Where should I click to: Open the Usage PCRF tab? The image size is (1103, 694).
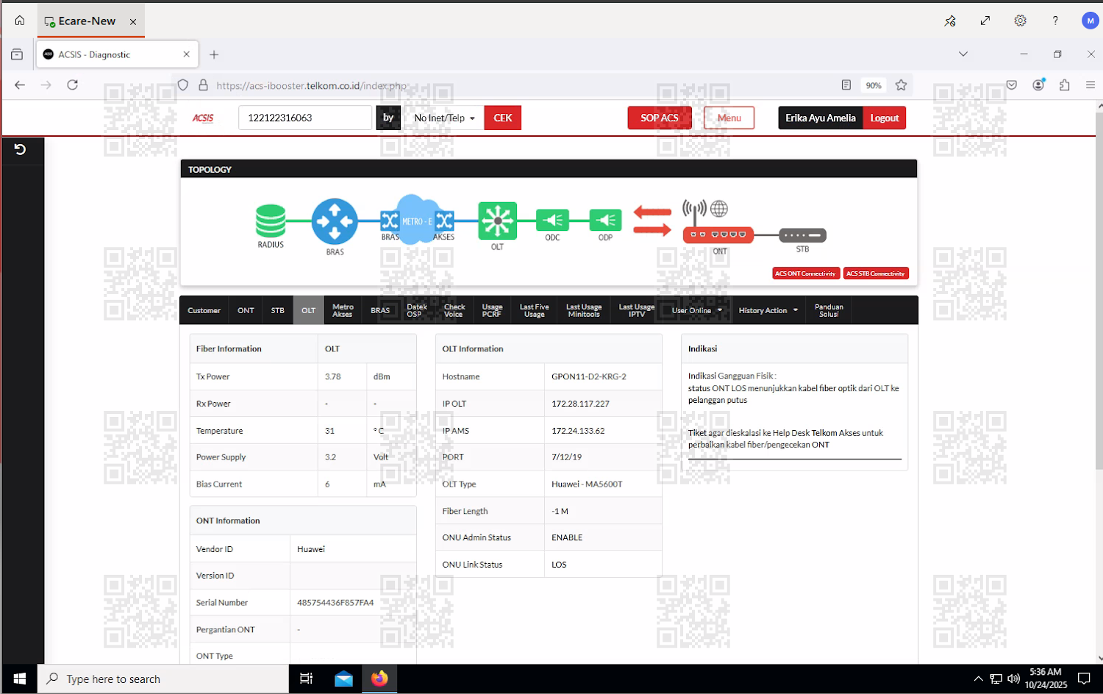pyautogui.click(x=492, y=310)
